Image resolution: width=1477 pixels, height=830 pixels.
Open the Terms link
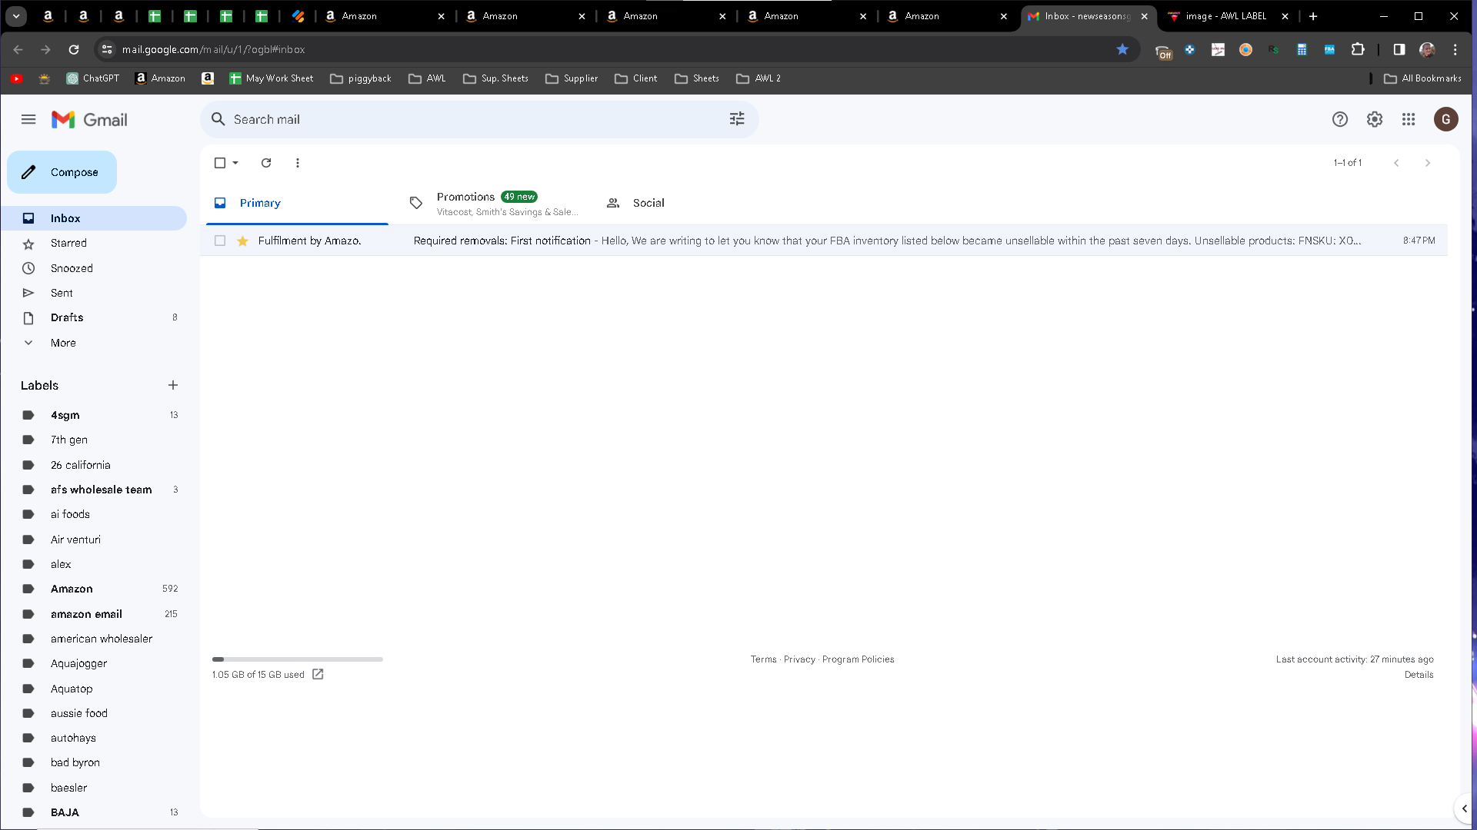coord(763,659)
